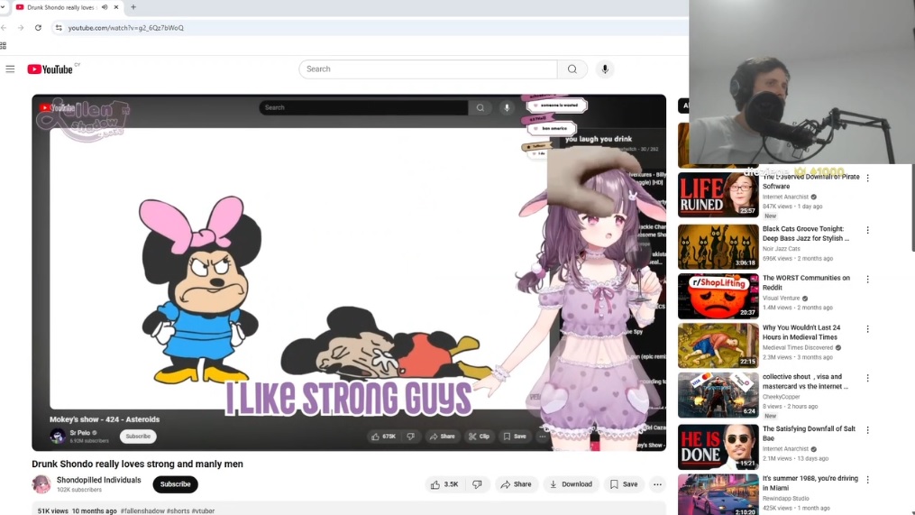Select the Drunk Shondo really loves tab
This screenshot has width=915, height=515.
(x=60, y=7)
